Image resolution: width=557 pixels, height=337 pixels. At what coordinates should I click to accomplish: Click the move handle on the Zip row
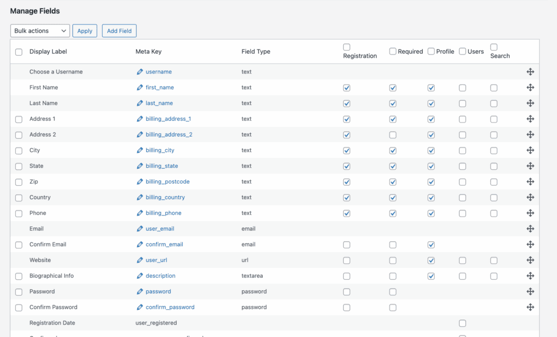coord(530,182)
